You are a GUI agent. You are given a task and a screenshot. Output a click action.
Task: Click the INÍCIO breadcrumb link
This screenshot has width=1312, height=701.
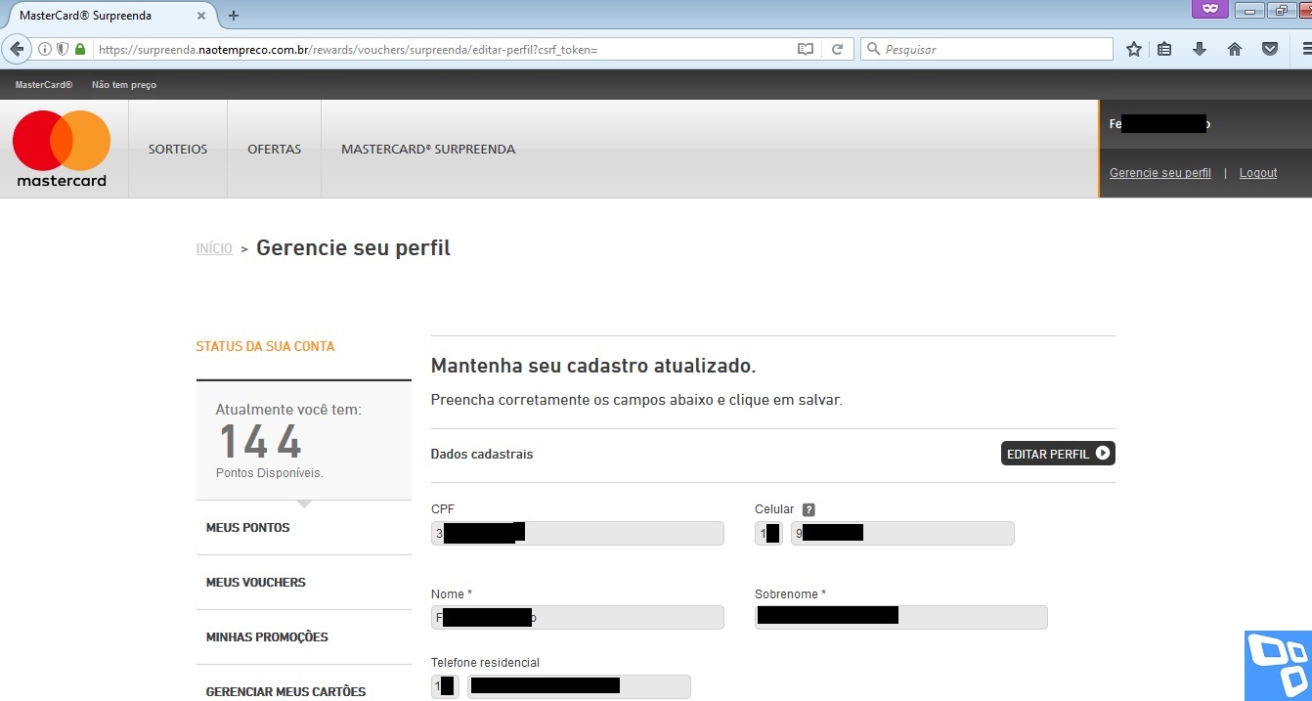(214, 249)
